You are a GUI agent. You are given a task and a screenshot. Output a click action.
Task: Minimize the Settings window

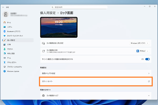pos(145,6)
